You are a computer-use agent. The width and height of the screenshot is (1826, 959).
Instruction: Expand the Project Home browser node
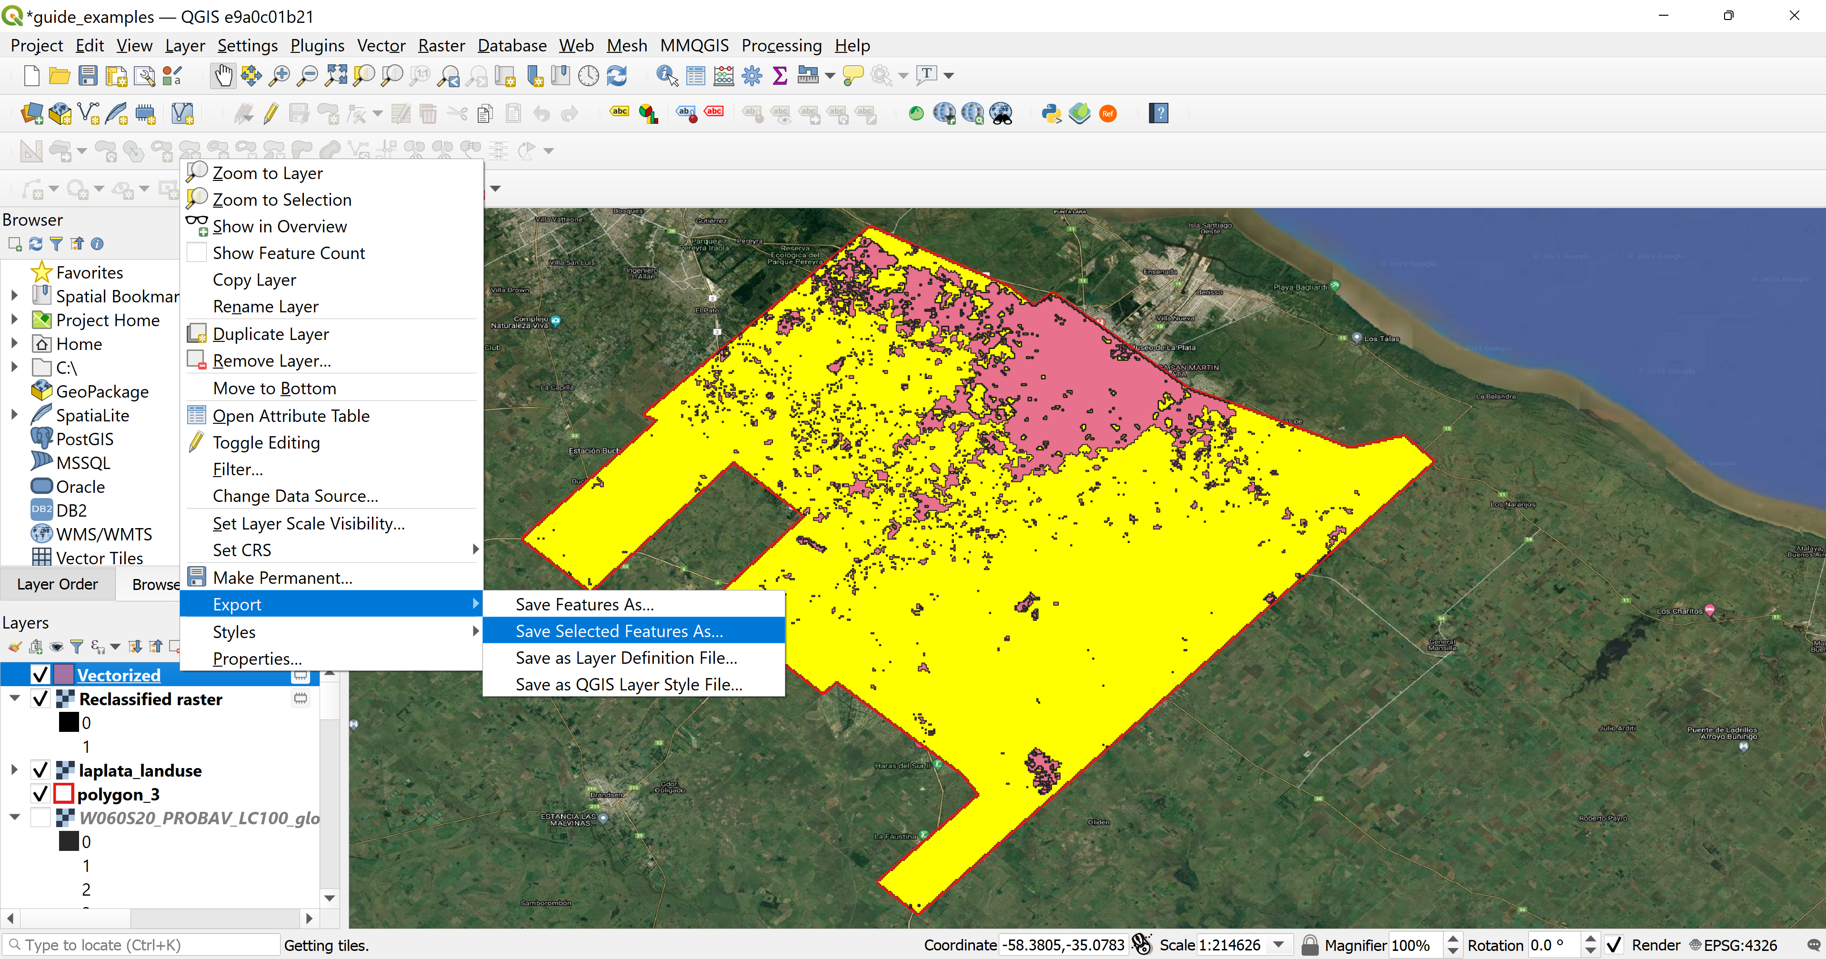(14, 320)
